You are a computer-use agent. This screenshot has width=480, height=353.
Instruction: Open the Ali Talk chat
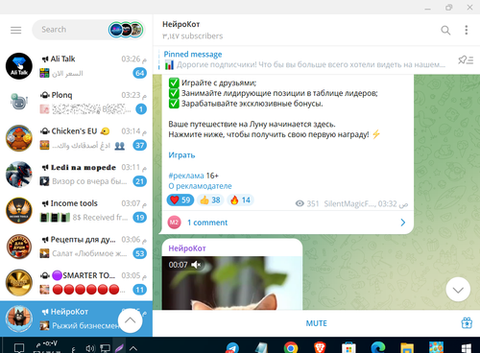pyautogui.click(x=76, y=66)
